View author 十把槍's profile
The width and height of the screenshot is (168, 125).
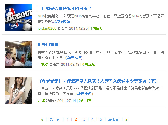coord(43,65)
